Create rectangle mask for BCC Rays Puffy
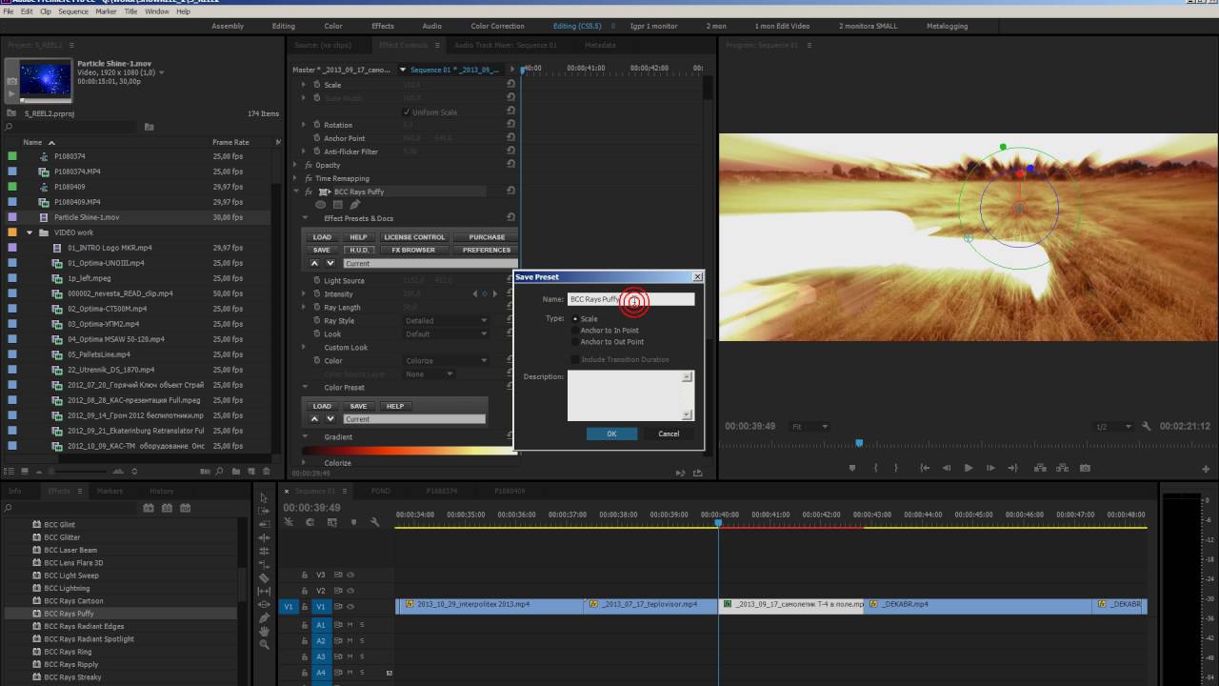This screenshot has height=686, width=1219. [x=337, y=205]
